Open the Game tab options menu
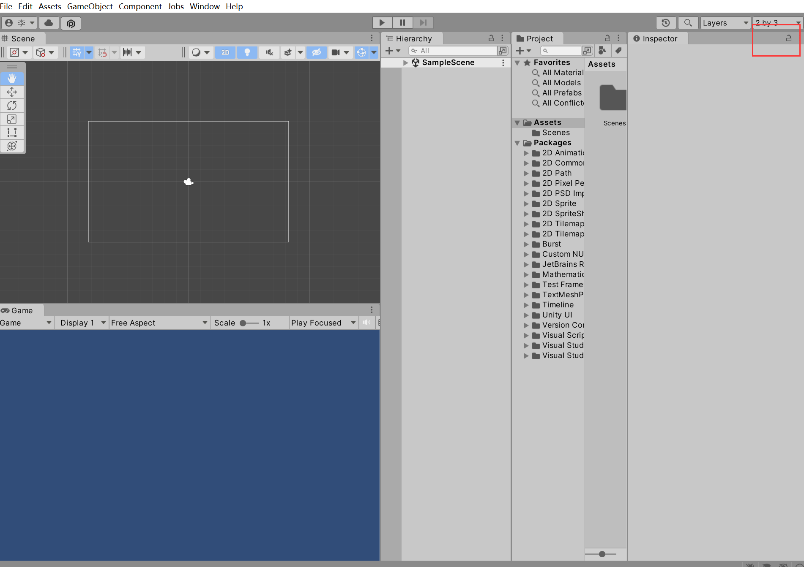The width and height of the screenshot is (804, 567). (x=372, y=310)
